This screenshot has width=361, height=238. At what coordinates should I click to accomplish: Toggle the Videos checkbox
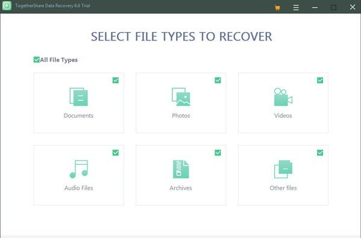pos(320,80)
